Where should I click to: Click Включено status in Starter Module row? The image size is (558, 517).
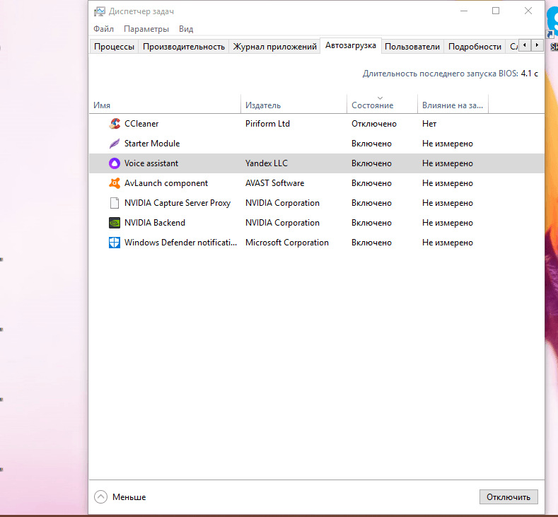[x=371, y=144]
